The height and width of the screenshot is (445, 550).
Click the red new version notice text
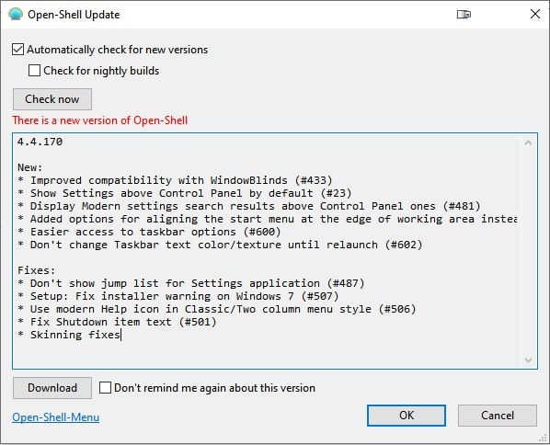pyautogui.click(x=100, y=120)
